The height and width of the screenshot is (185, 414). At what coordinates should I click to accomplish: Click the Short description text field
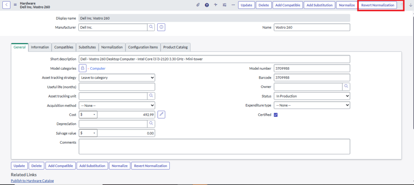click(x=214, y=59)
